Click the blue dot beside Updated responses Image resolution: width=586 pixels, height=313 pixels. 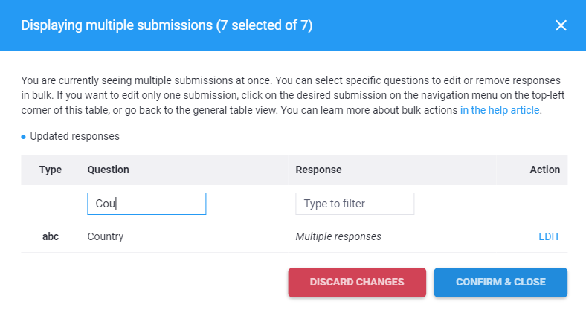[24, 137]
